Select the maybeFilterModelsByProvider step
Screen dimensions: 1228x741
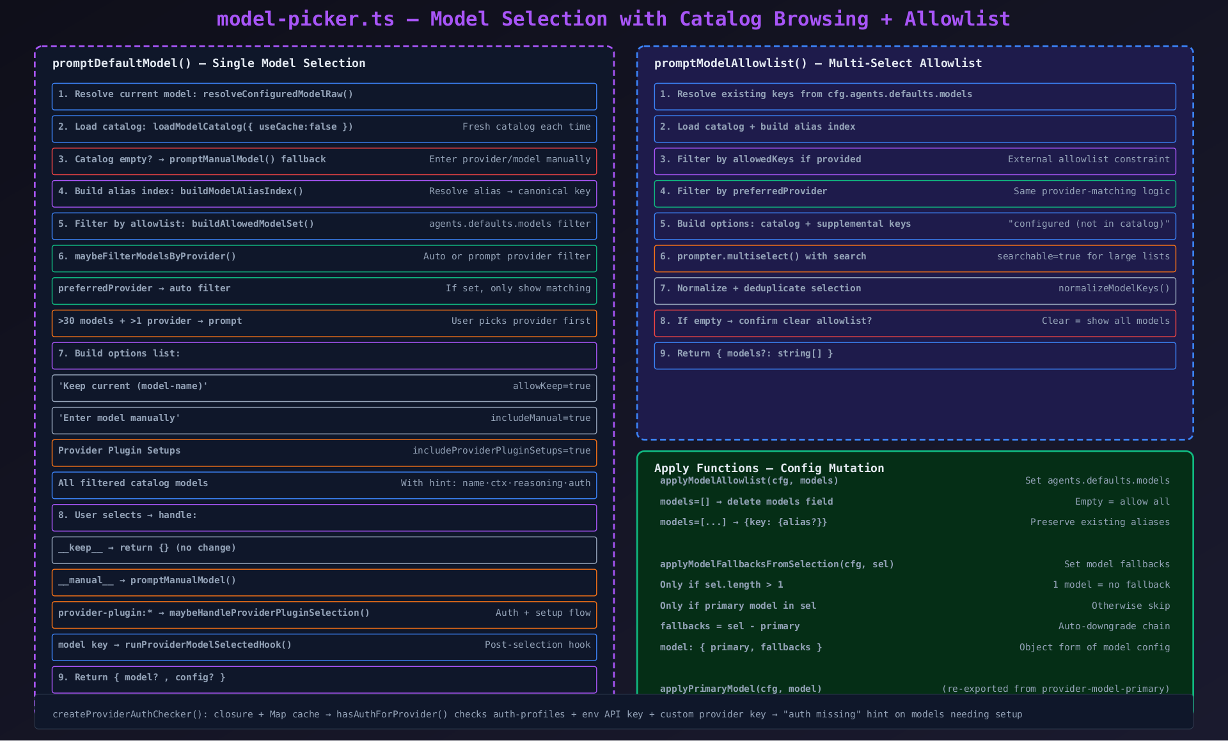coord(324,258)
